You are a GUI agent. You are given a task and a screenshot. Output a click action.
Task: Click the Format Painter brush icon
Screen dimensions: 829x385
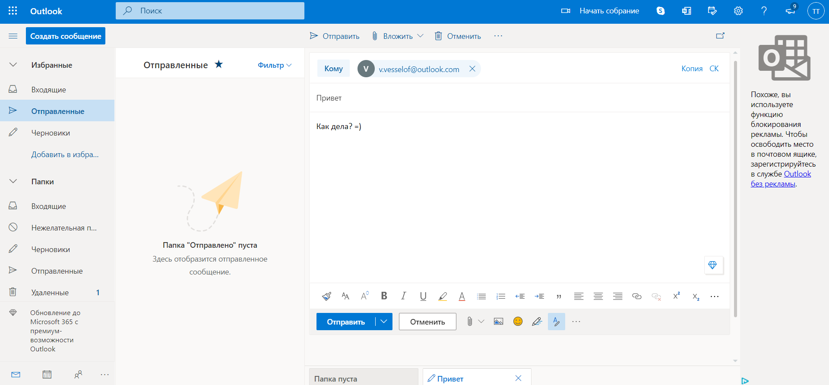[x=326, y=296]
